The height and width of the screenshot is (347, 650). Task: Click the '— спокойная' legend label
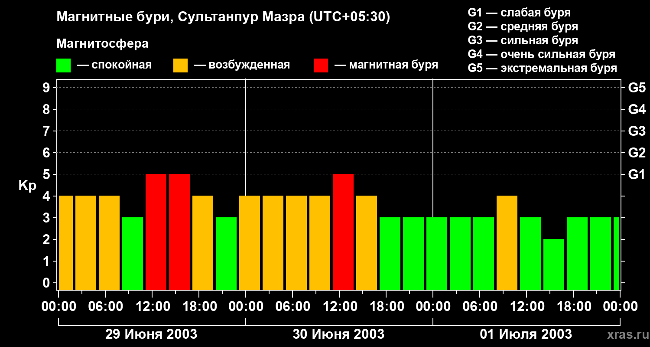click(114, 65)
